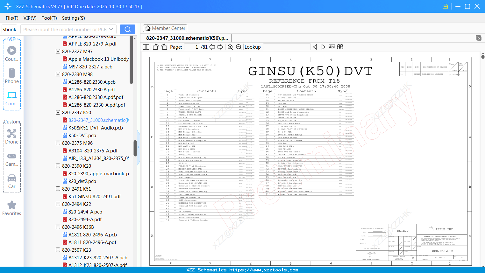Open A1286-820.2330.A.pdf document
Viewport: 485px width, 273px height.
[x=92, y=90]
